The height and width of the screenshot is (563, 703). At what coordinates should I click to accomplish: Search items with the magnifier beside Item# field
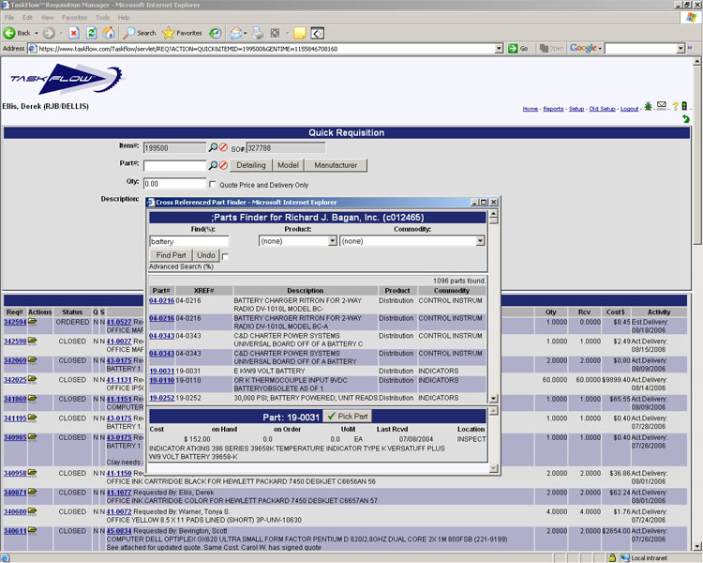213,147
